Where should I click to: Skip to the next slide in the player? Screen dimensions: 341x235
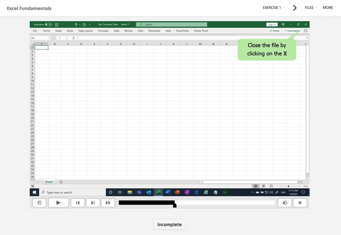pos(93,203)
